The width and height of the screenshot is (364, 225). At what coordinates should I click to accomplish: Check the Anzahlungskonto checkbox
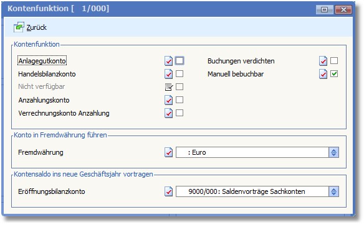180,100
